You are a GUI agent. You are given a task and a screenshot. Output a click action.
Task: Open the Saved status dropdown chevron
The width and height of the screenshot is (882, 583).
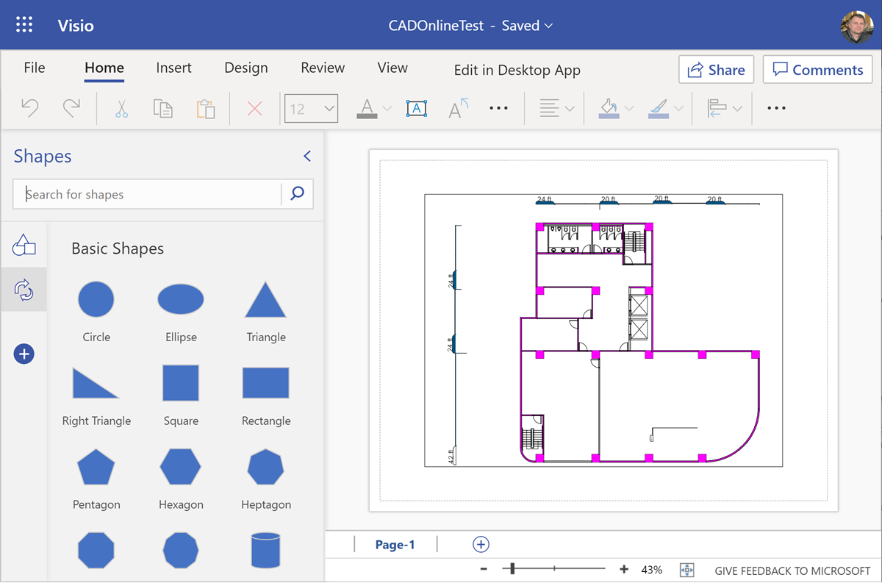(x=548, y=26)
